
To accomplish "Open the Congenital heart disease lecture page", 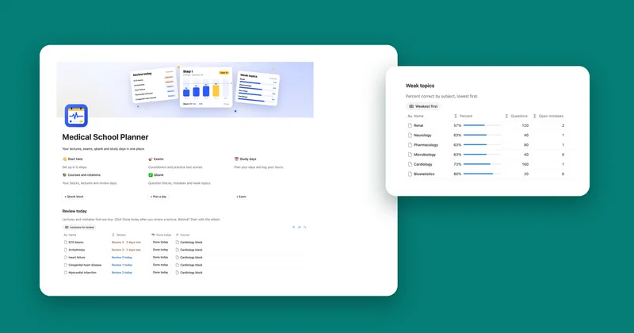I will (85, 265).
